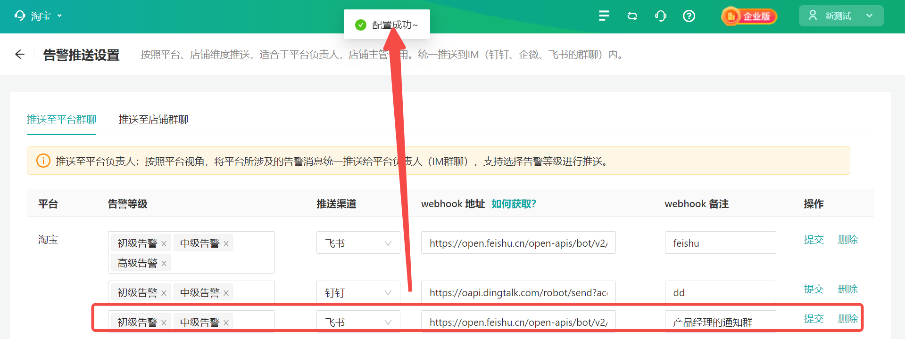
Task: Expand the 新测试 account dropdown
Action: tap(841, 16)
